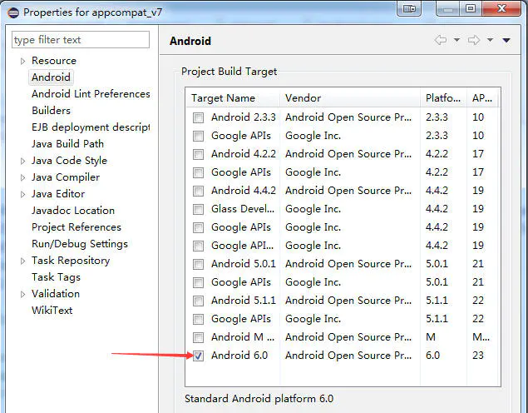Check the Android M target checkbox
This screenshot has width=528, height=413.
coord(198,337)
